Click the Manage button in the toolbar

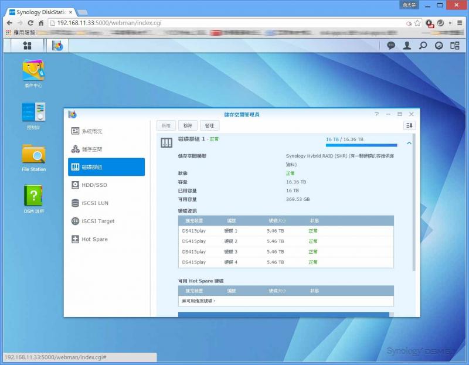[x=209, y=125]
